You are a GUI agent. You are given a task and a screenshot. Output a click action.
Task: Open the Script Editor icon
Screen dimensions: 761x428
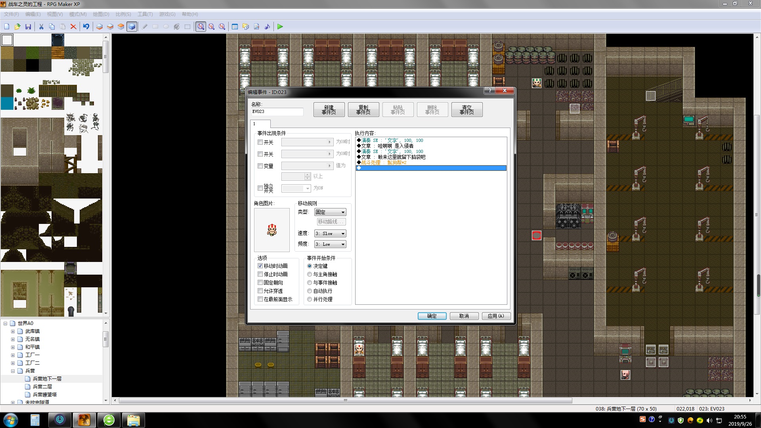(256, 27)
